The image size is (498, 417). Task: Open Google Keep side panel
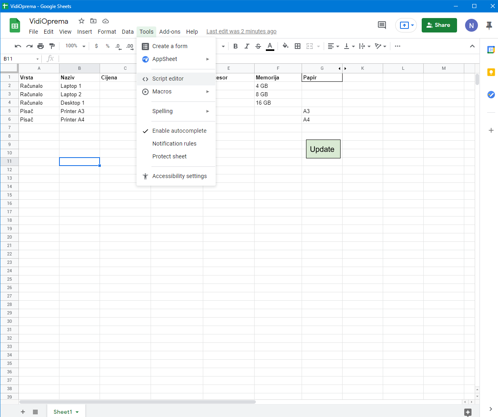tap(491, 72)
